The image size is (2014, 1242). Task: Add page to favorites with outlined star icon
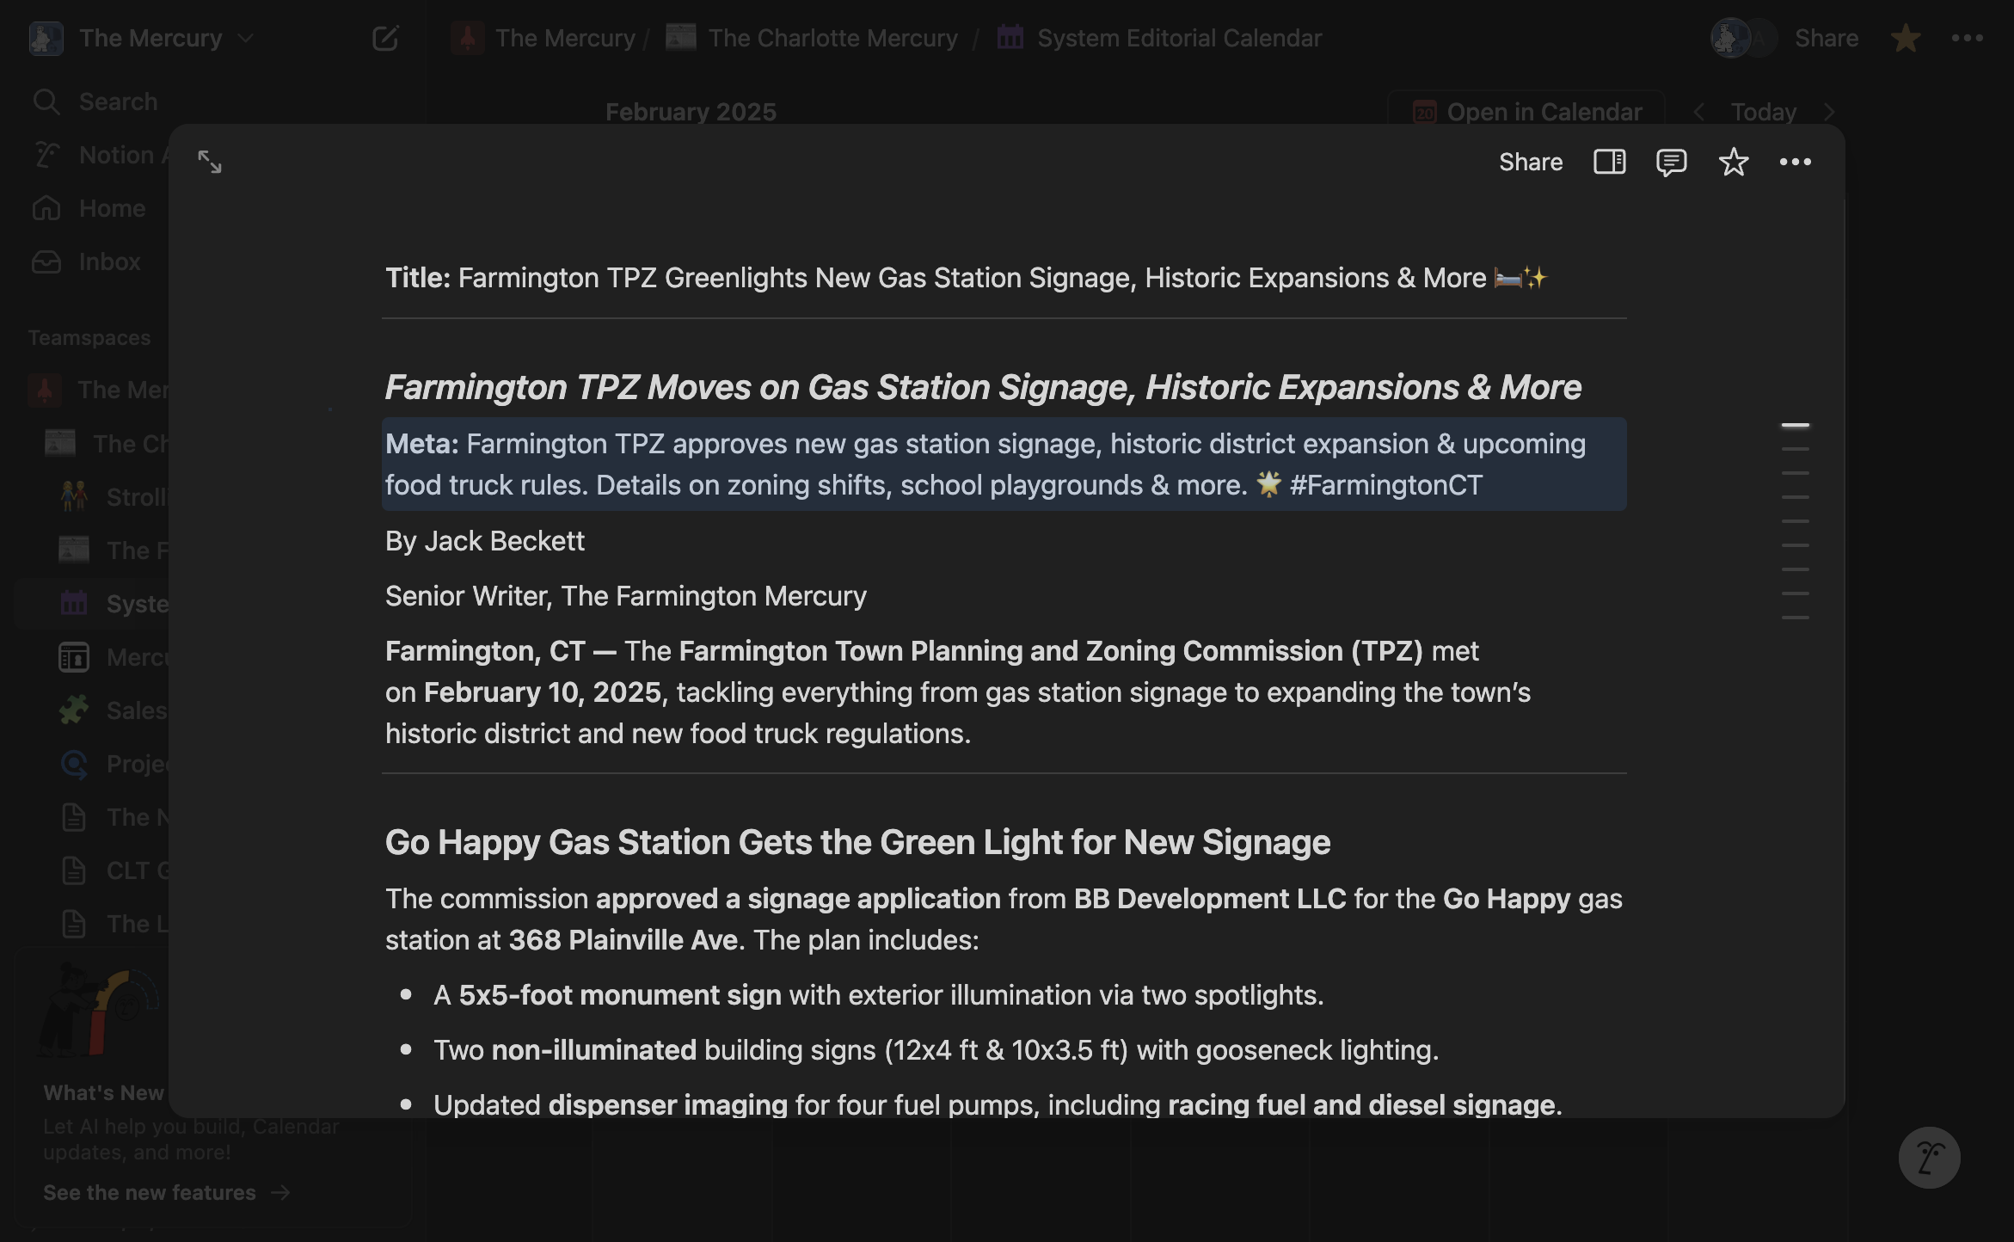(1733, 162)
